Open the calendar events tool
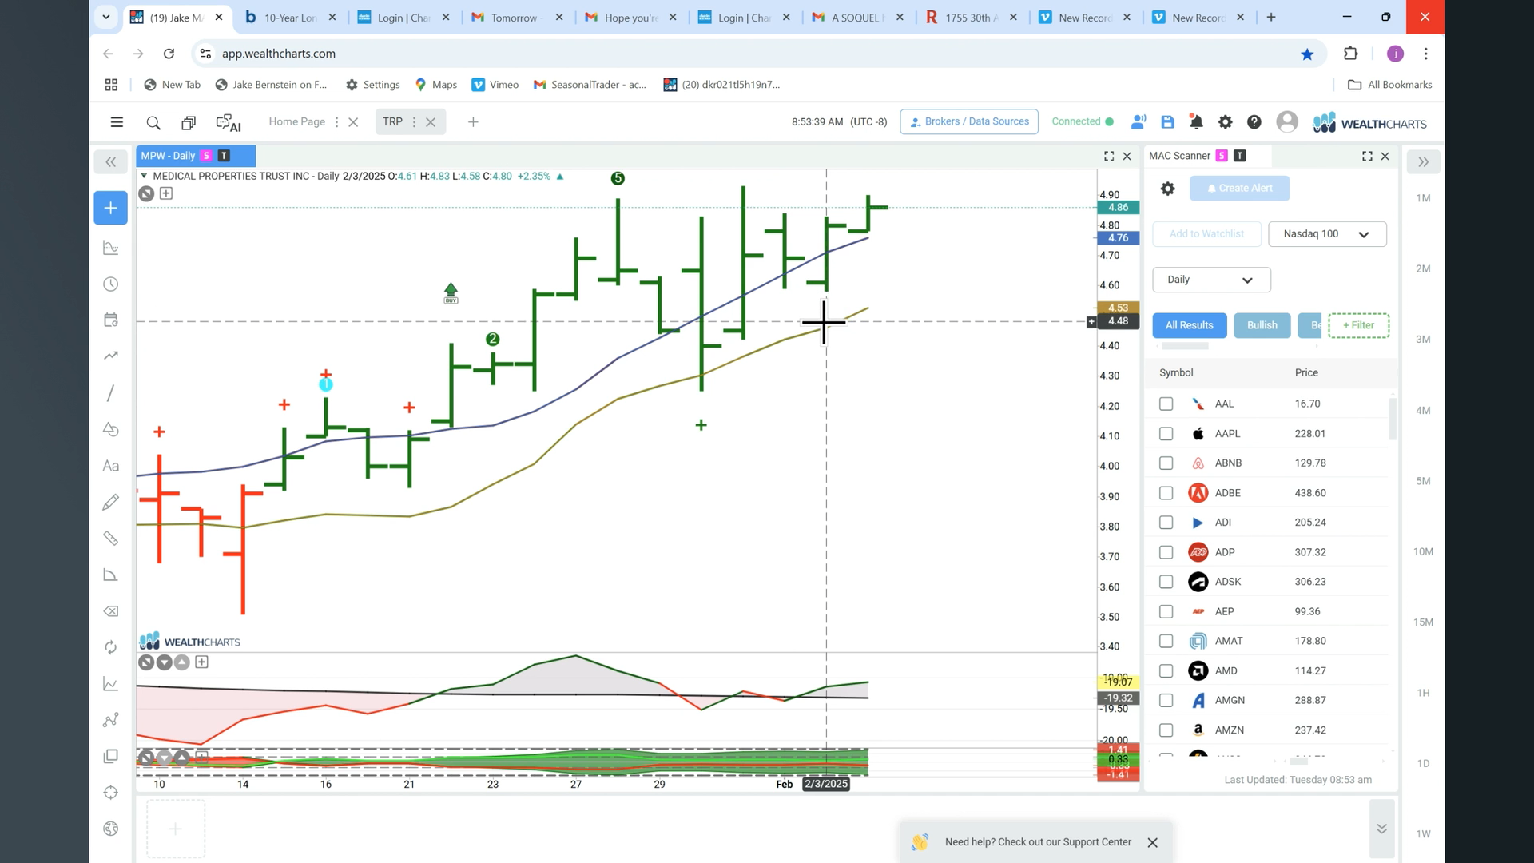 [x=111, y=320]
